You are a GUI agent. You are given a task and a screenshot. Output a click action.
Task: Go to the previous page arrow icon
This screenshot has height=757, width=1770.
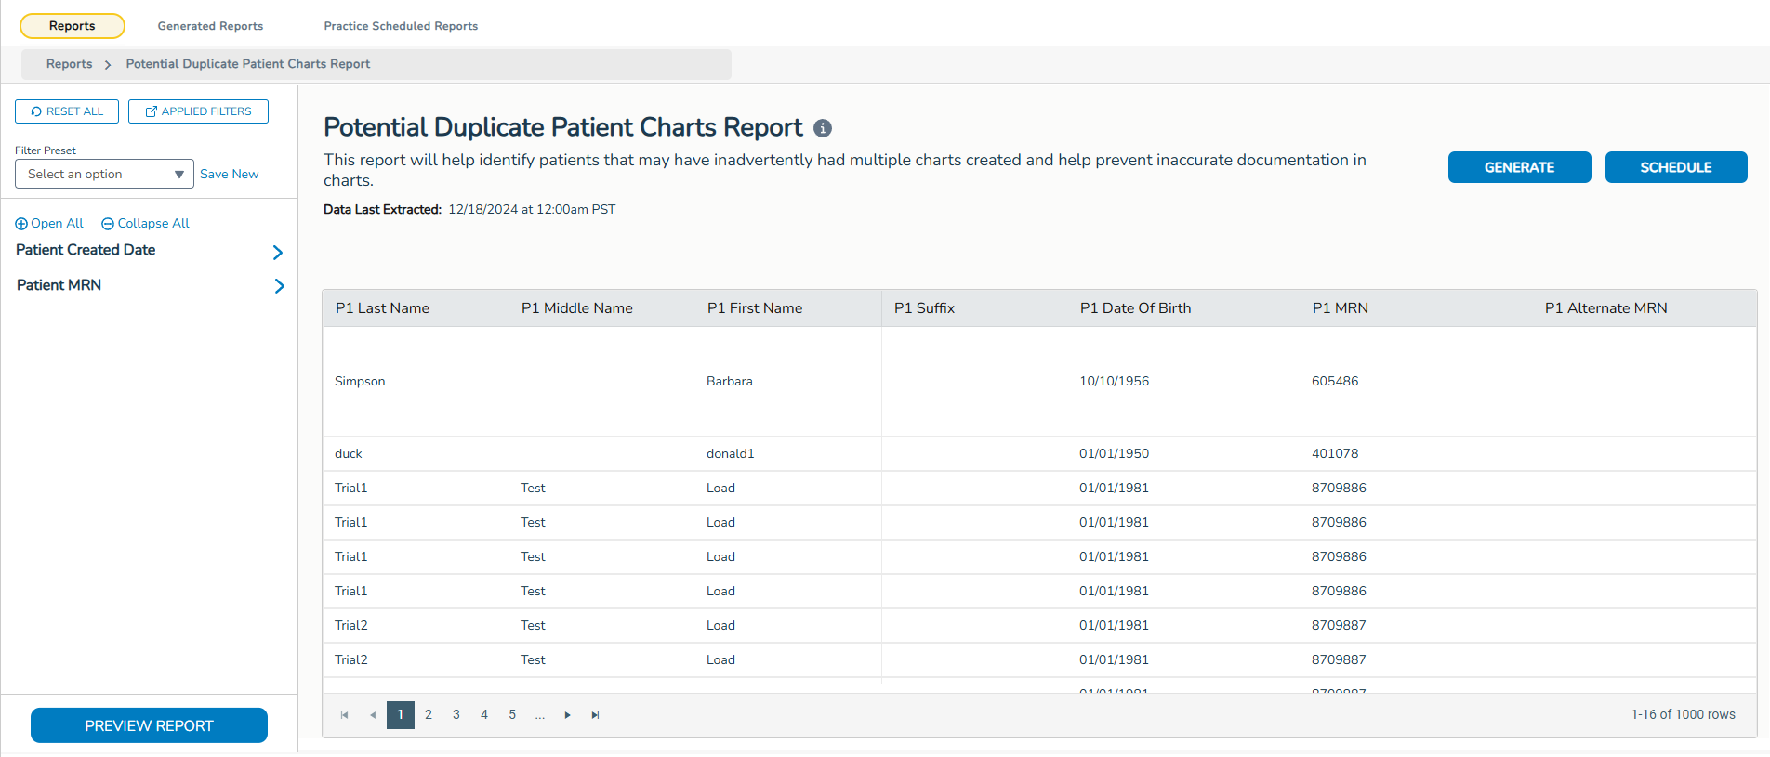pyautogui.click(x=373, y=715)
